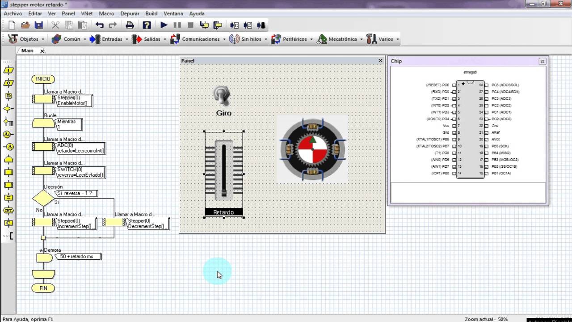Open an existing file with folder icon

tap(25, 25)
